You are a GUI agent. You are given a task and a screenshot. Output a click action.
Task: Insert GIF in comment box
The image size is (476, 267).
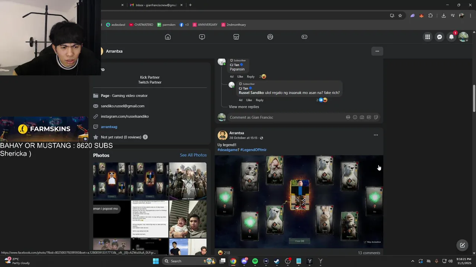[369, 117]
